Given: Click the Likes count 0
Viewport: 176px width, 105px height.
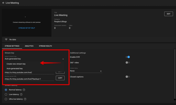Looking at the screenshot, I should pos(70,28).
